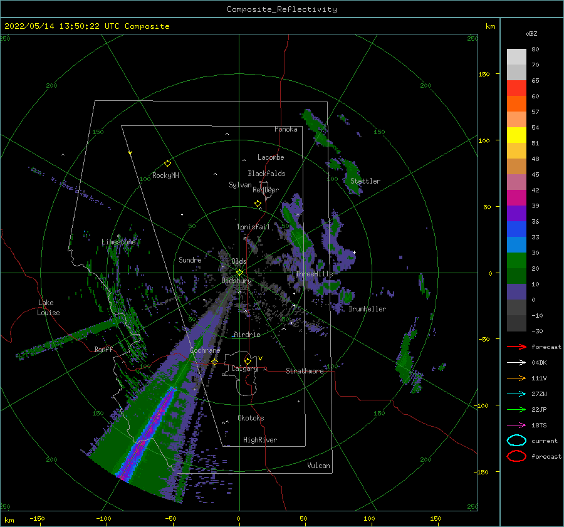Click the cyan 27ZW arrow legend icon
Screen dimensions: 564x527
[x=516, y=394]
